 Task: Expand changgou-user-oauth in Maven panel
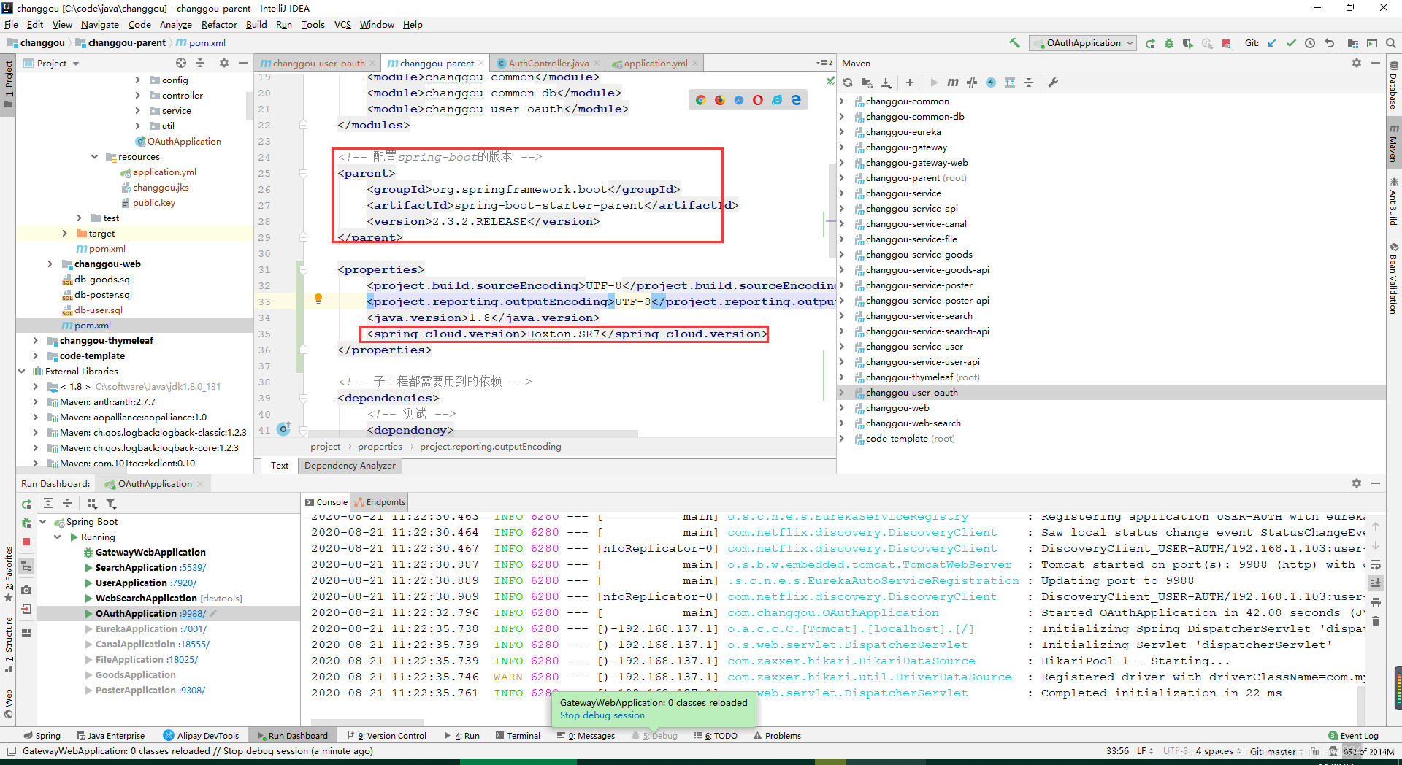pyautogui.click(x=842, y=393)
